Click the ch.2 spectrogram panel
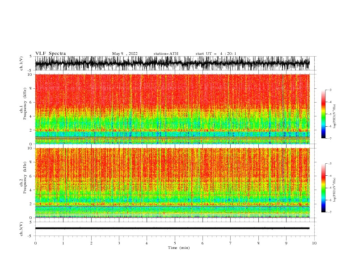This screenshot has width=354, height=273. pyautogui.click(x=172, y=183)
